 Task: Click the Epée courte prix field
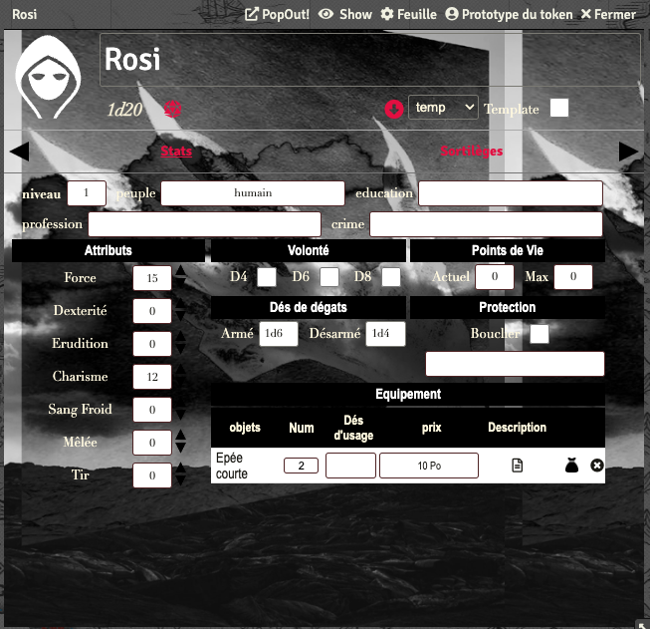tap(429, 466)
